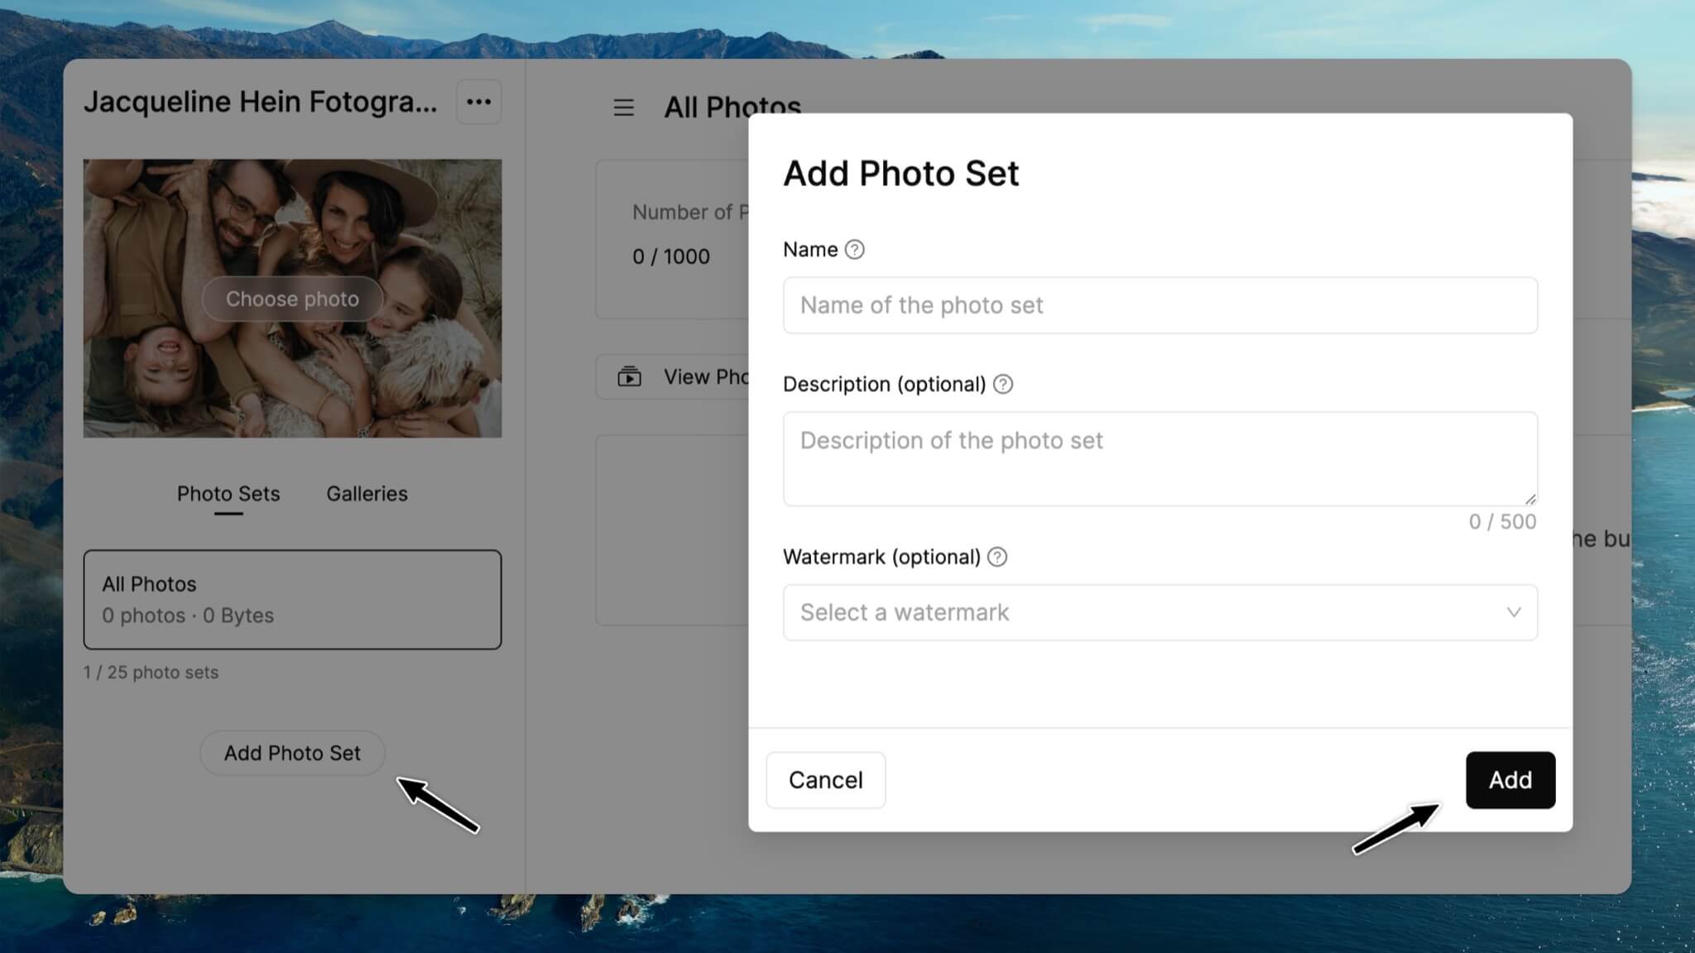Viewport: 1695px width, 953px height.
Task: Click the Jacqueline Hein Fotogra... title
Action: click(261, 102)
